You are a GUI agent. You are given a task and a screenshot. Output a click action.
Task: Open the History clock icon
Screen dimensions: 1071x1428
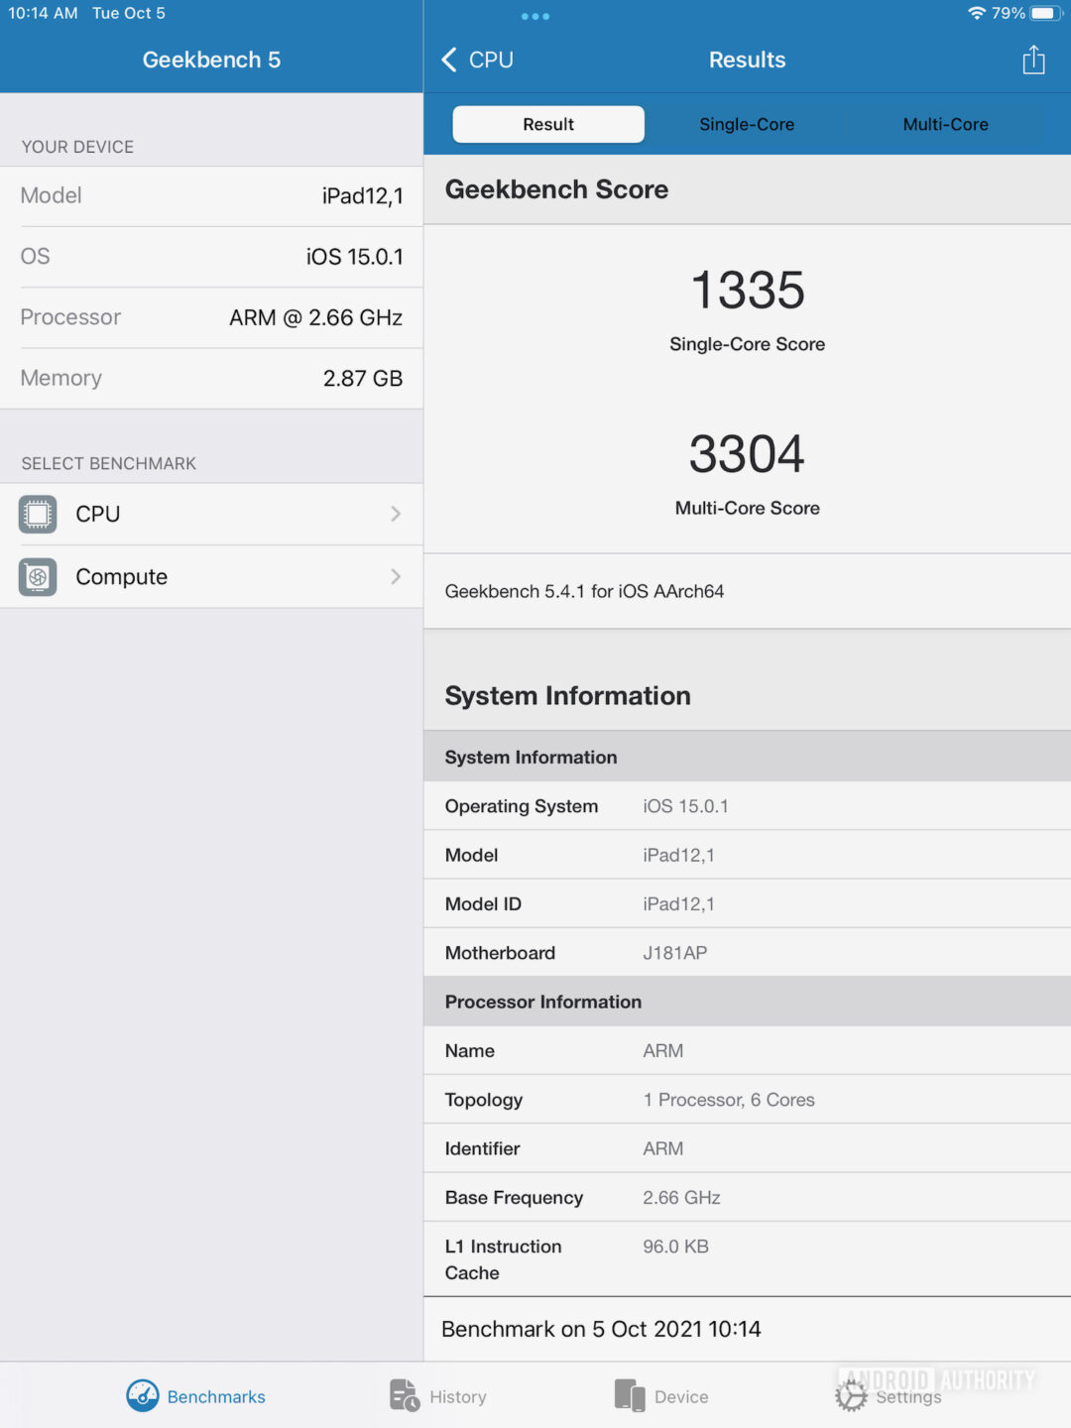pos(402,1395)
